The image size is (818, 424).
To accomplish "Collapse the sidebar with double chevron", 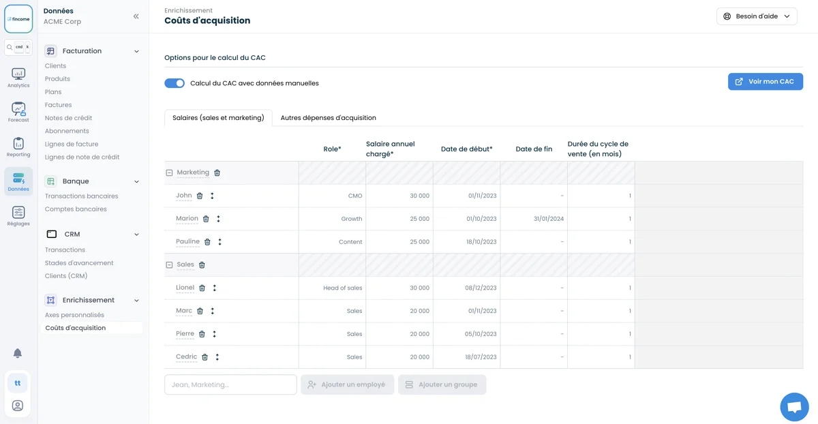I will (x=136, y=16).
